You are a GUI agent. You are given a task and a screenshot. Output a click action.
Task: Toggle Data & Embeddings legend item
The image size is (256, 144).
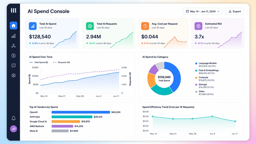coord(207,72)
